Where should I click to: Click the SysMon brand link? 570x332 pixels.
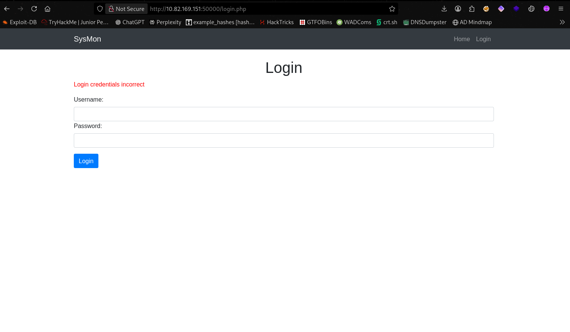tap(87, 39)
